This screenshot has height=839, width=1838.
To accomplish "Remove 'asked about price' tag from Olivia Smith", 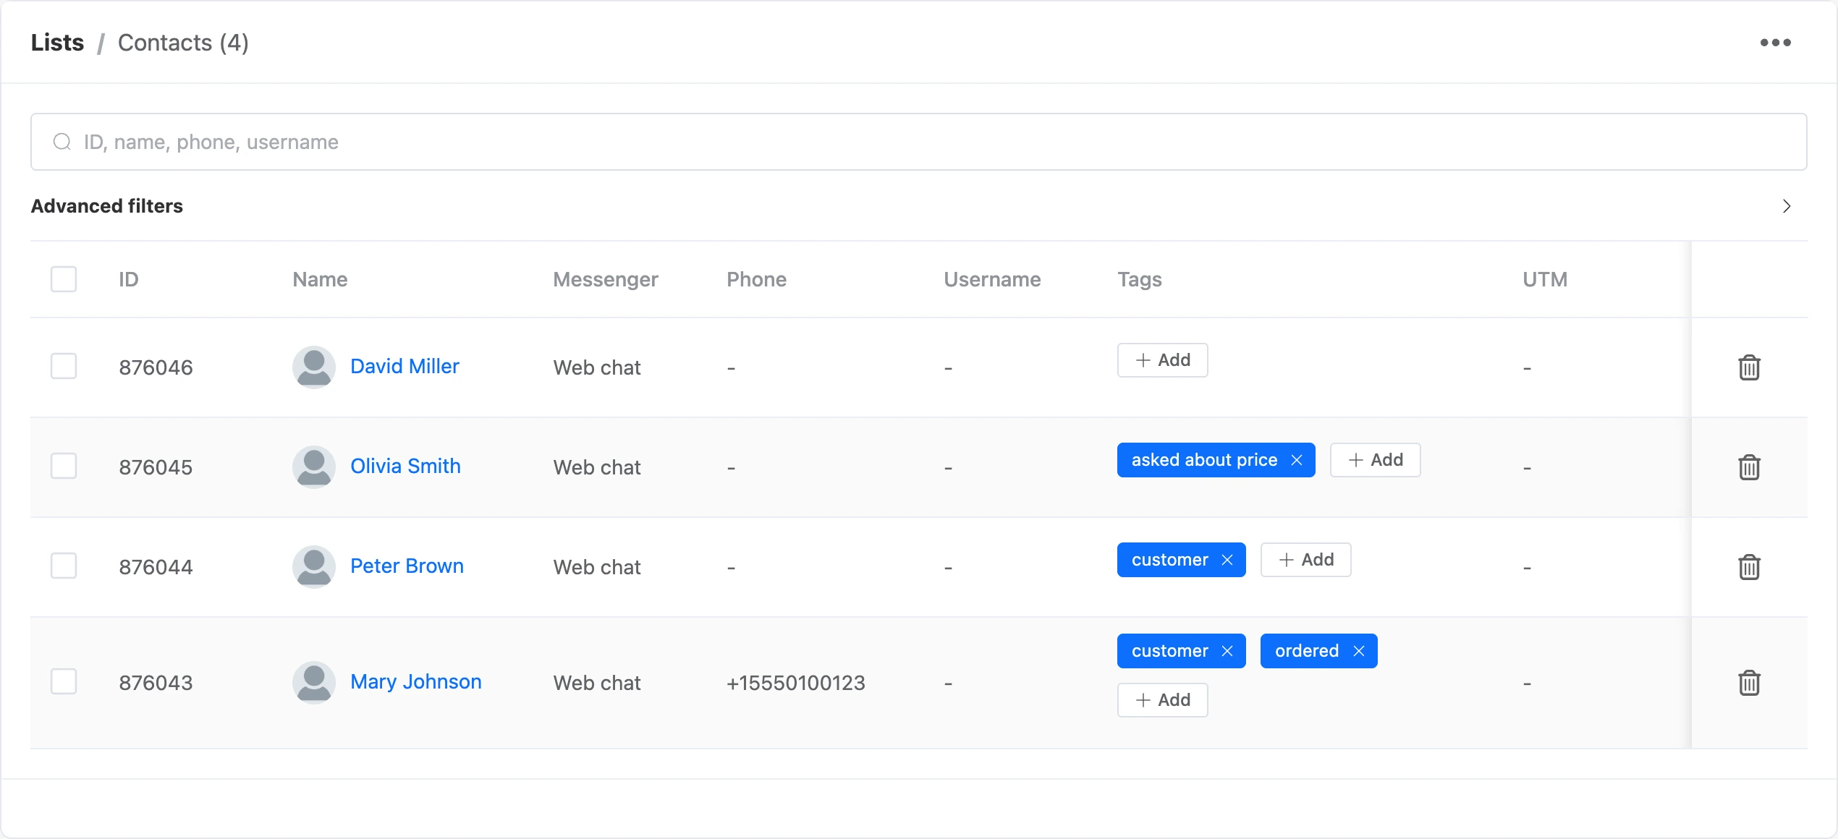I will (1297, 460).
